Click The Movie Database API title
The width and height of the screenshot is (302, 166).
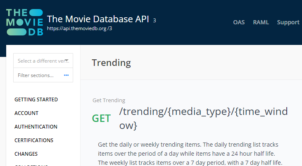click(x=98, y=19)
